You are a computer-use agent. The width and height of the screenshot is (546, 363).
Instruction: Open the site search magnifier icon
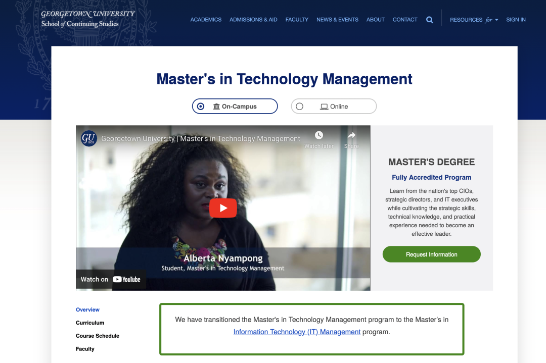click(429, 20)
